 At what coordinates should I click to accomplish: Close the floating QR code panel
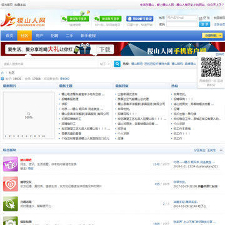219,54
